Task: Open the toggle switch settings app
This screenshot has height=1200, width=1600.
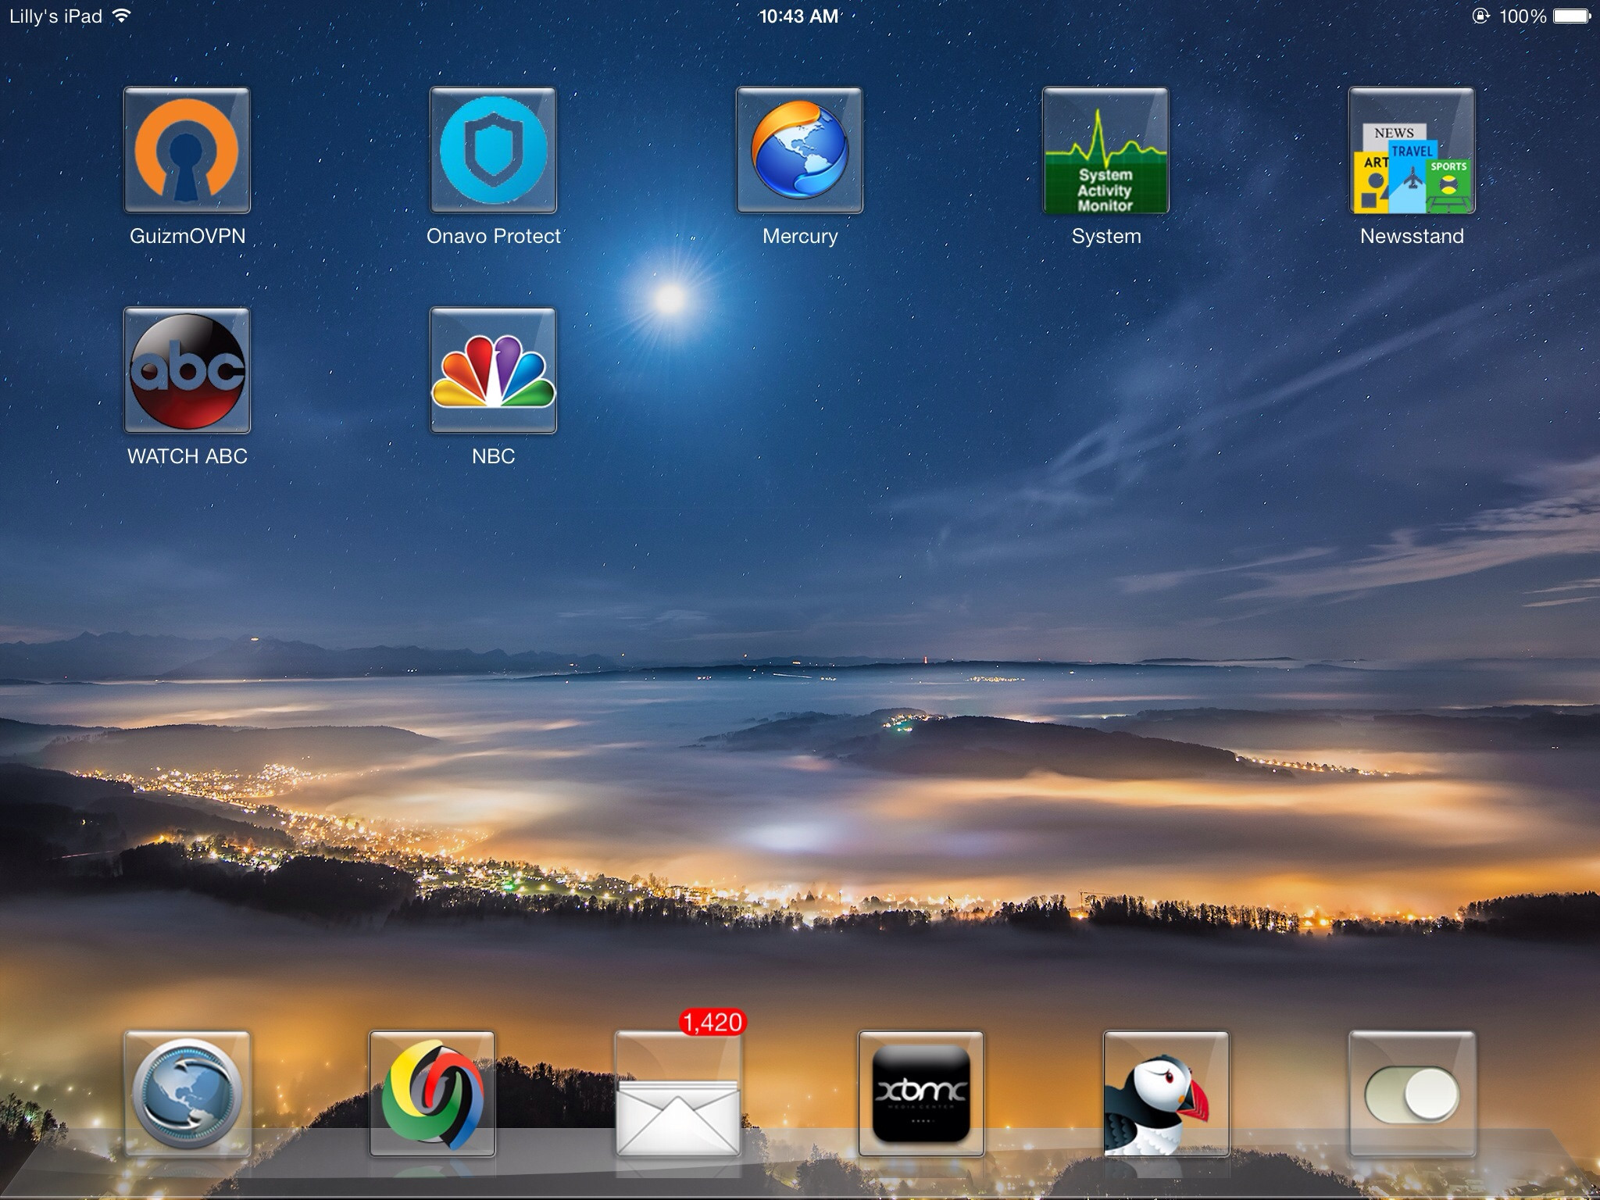Action: tap(1412, 1094)
